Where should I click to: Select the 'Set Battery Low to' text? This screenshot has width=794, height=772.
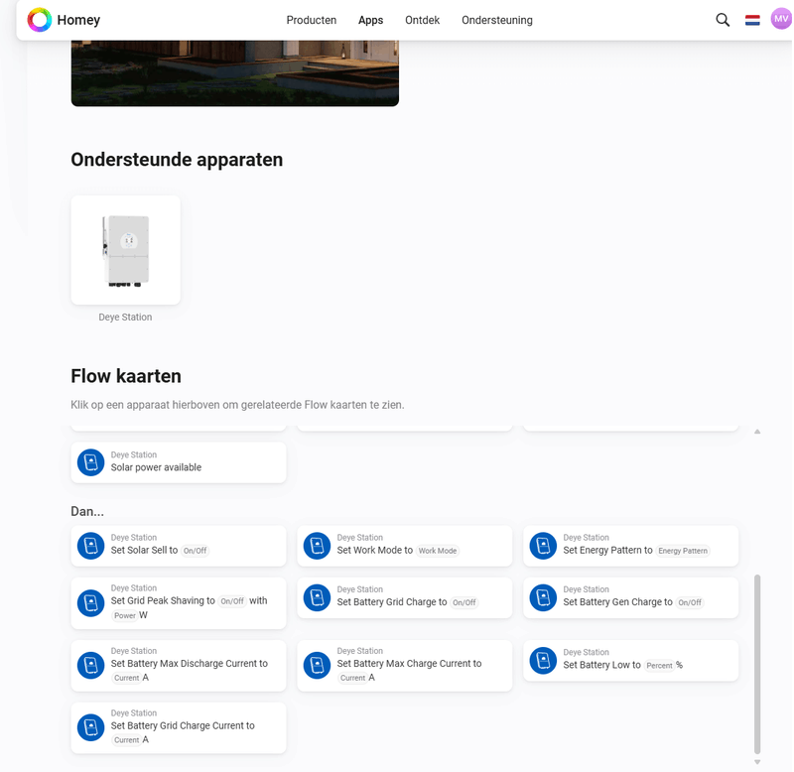602,665
